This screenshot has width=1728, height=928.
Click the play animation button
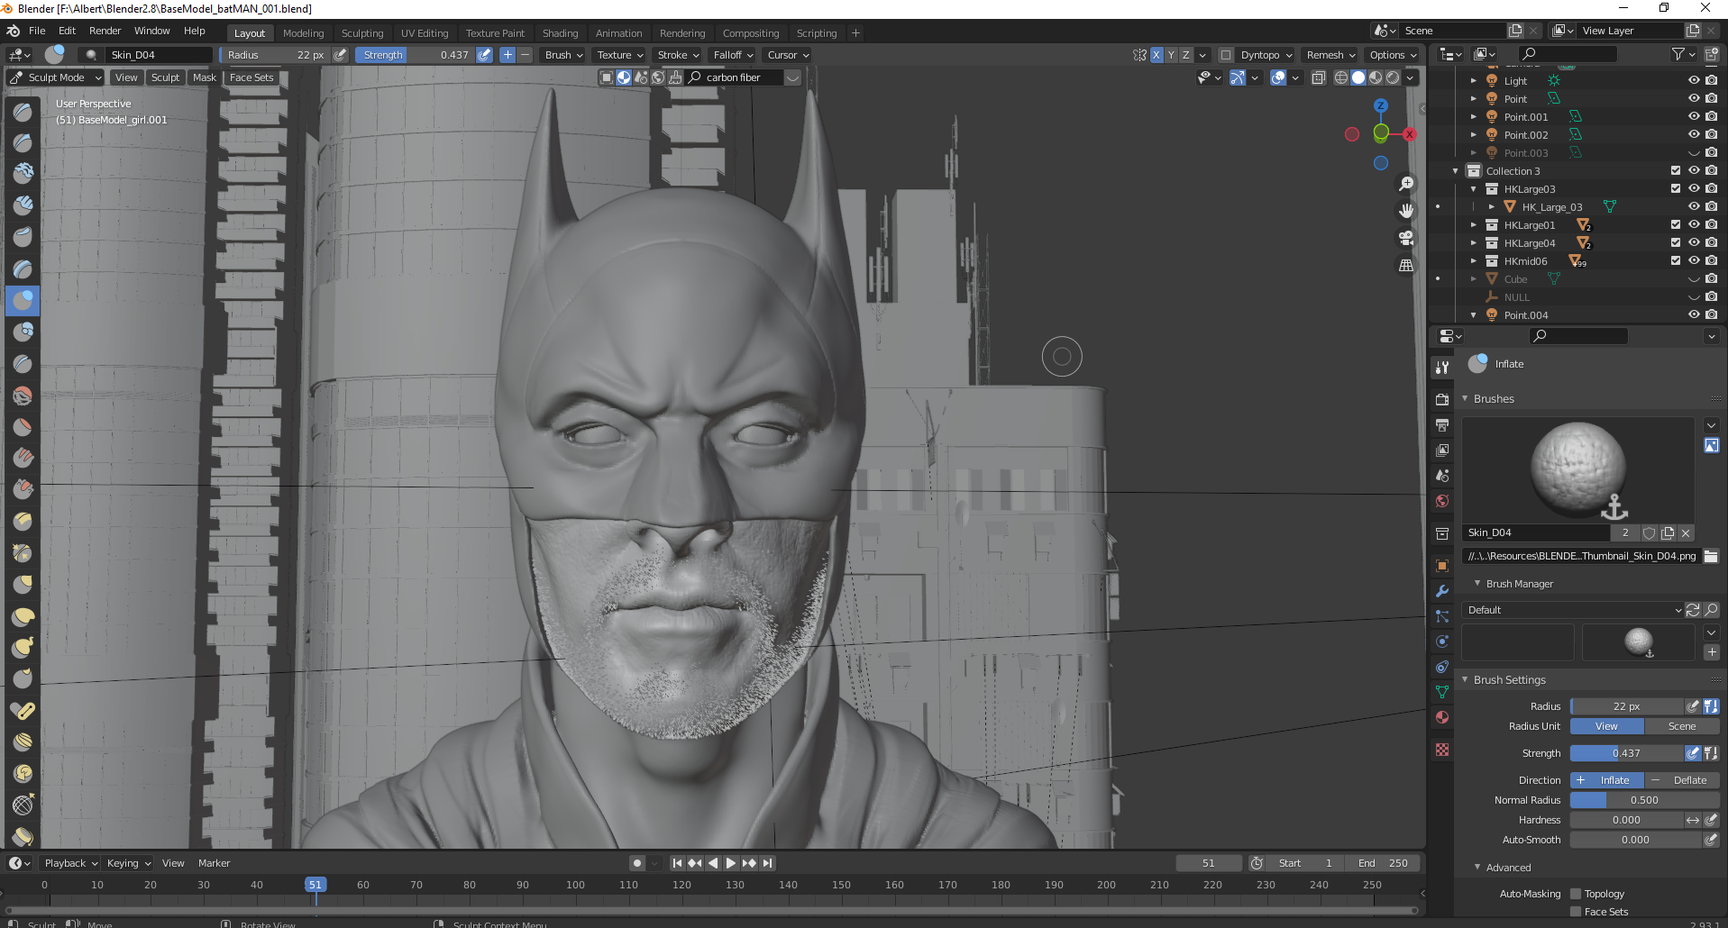click(730, 863)
